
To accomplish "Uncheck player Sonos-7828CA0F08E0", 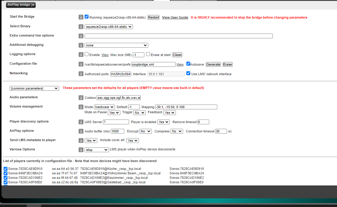I will pos(6,182).
